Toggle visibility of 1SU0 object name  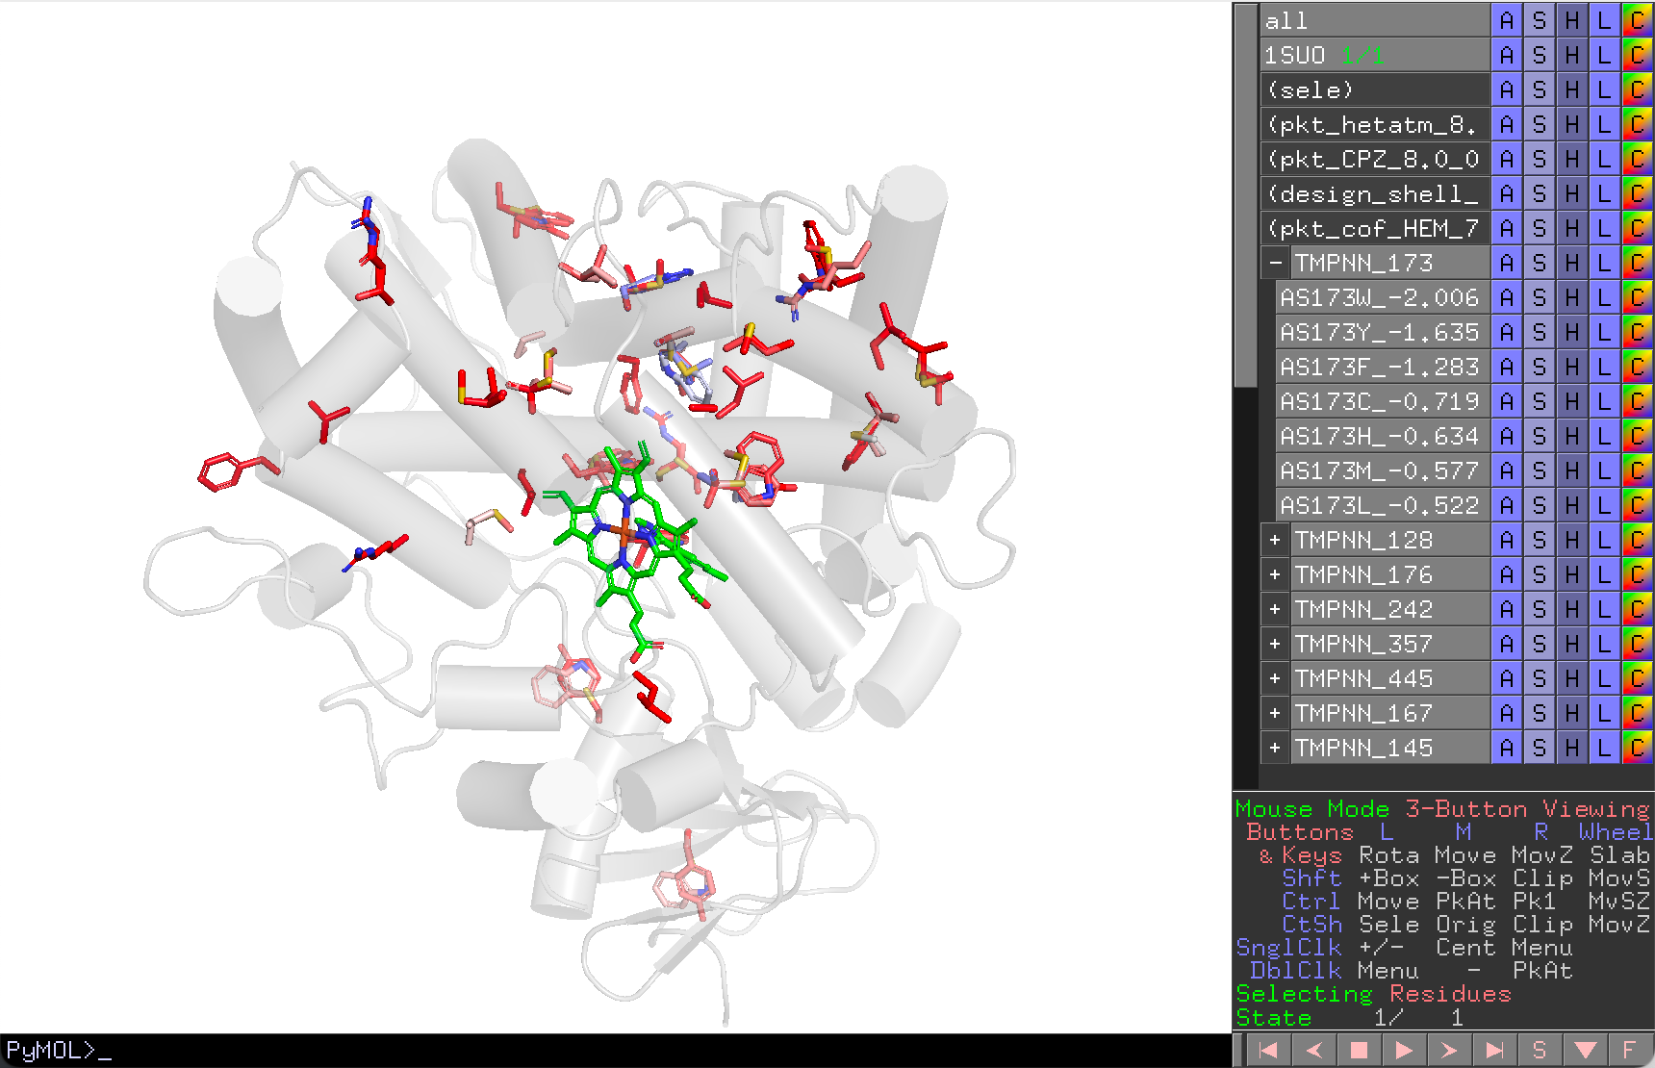(x=1375, y=55)
